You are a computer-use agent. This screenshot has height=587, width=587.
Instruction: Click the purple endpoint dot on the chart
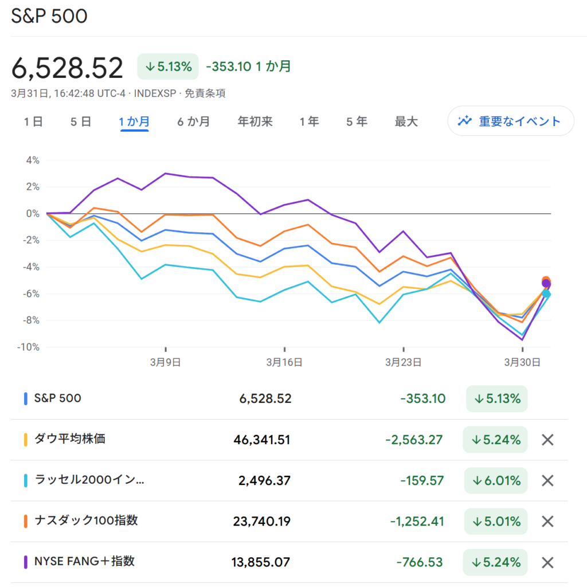pos(546,284)
